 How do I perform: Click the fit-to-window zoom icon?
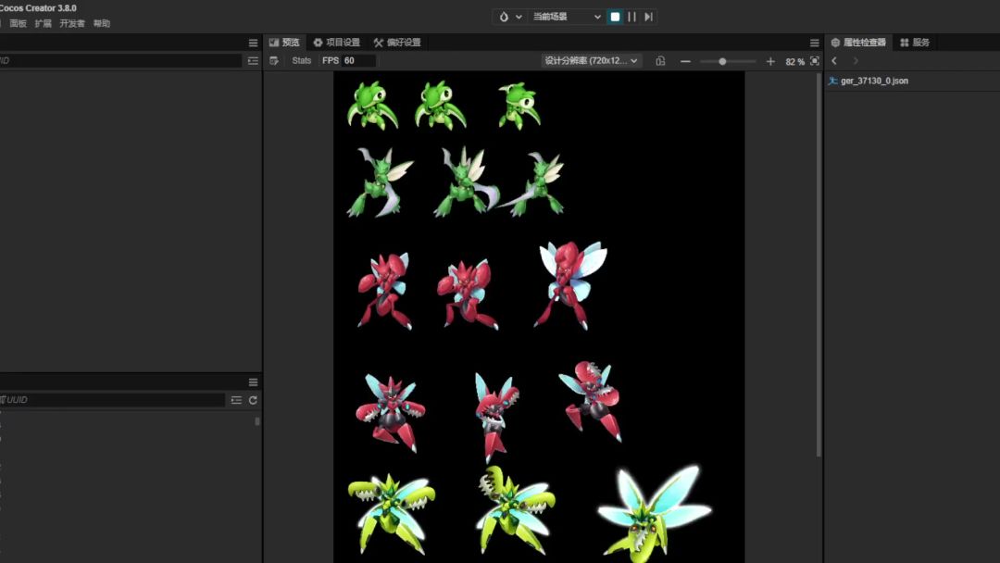click(815, 61)
